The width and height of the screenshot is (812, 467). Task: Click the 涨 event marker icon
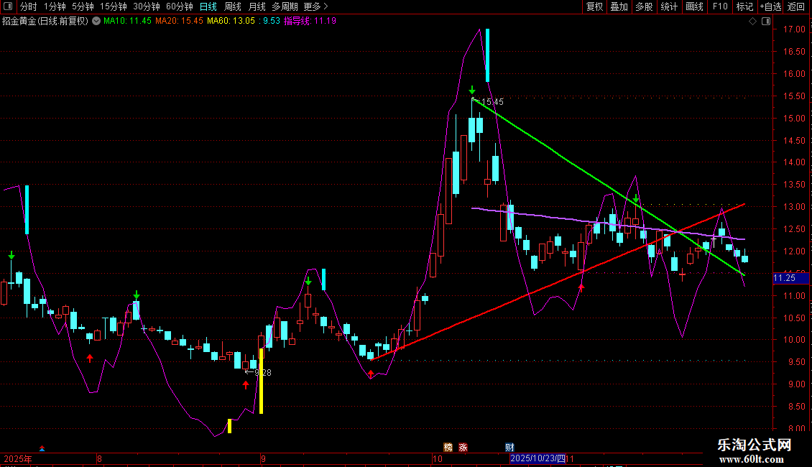(463, 448)
